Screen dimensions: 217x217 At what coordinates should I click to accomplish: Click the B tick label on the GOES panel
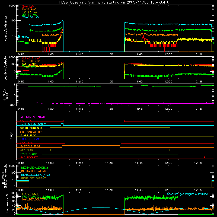point(15,84)
